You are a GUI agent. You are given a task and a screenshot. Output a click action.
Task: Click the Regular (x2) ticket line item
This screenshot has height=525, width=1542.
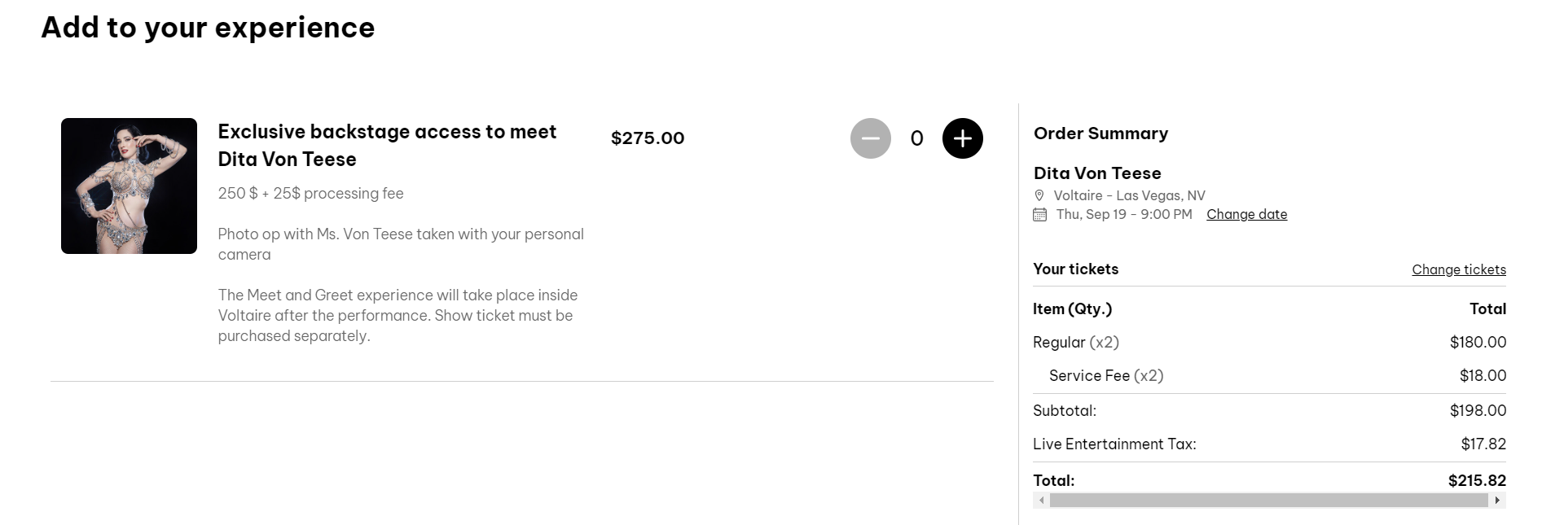[1075, 343]
